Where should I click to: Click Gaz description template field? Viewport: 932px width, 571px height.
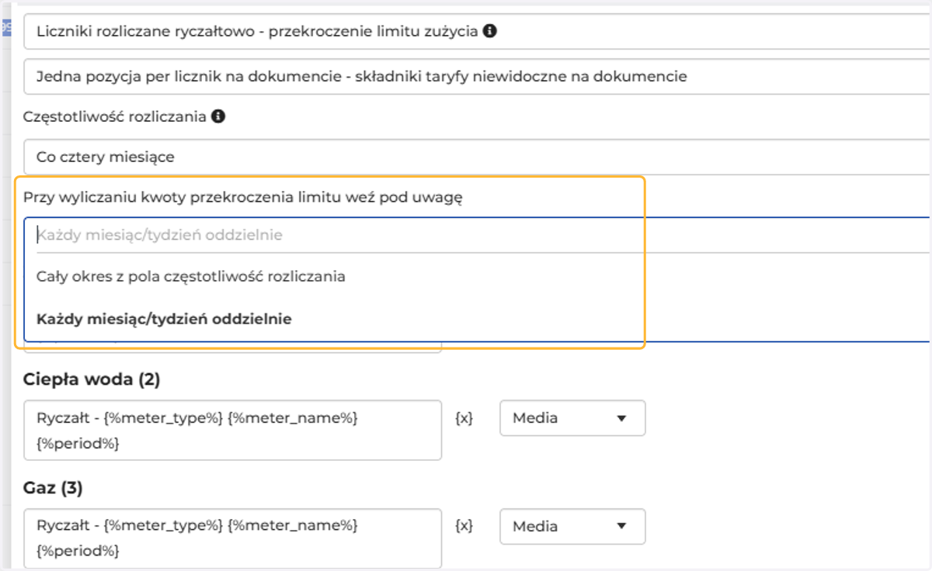click(x=232, y=538)
